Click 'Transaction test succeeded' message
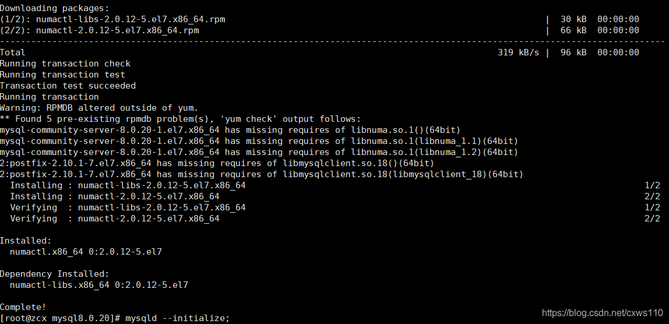669x324 pixels. [x=68, y=86]
